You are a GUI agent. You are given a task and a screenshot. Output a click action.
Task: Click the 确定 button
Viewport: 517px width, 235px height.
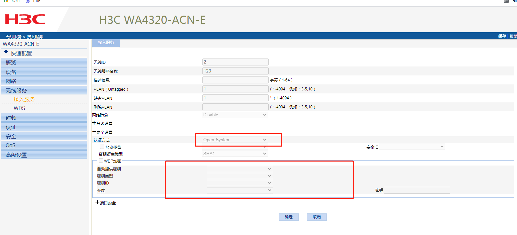tap(289, 217)
